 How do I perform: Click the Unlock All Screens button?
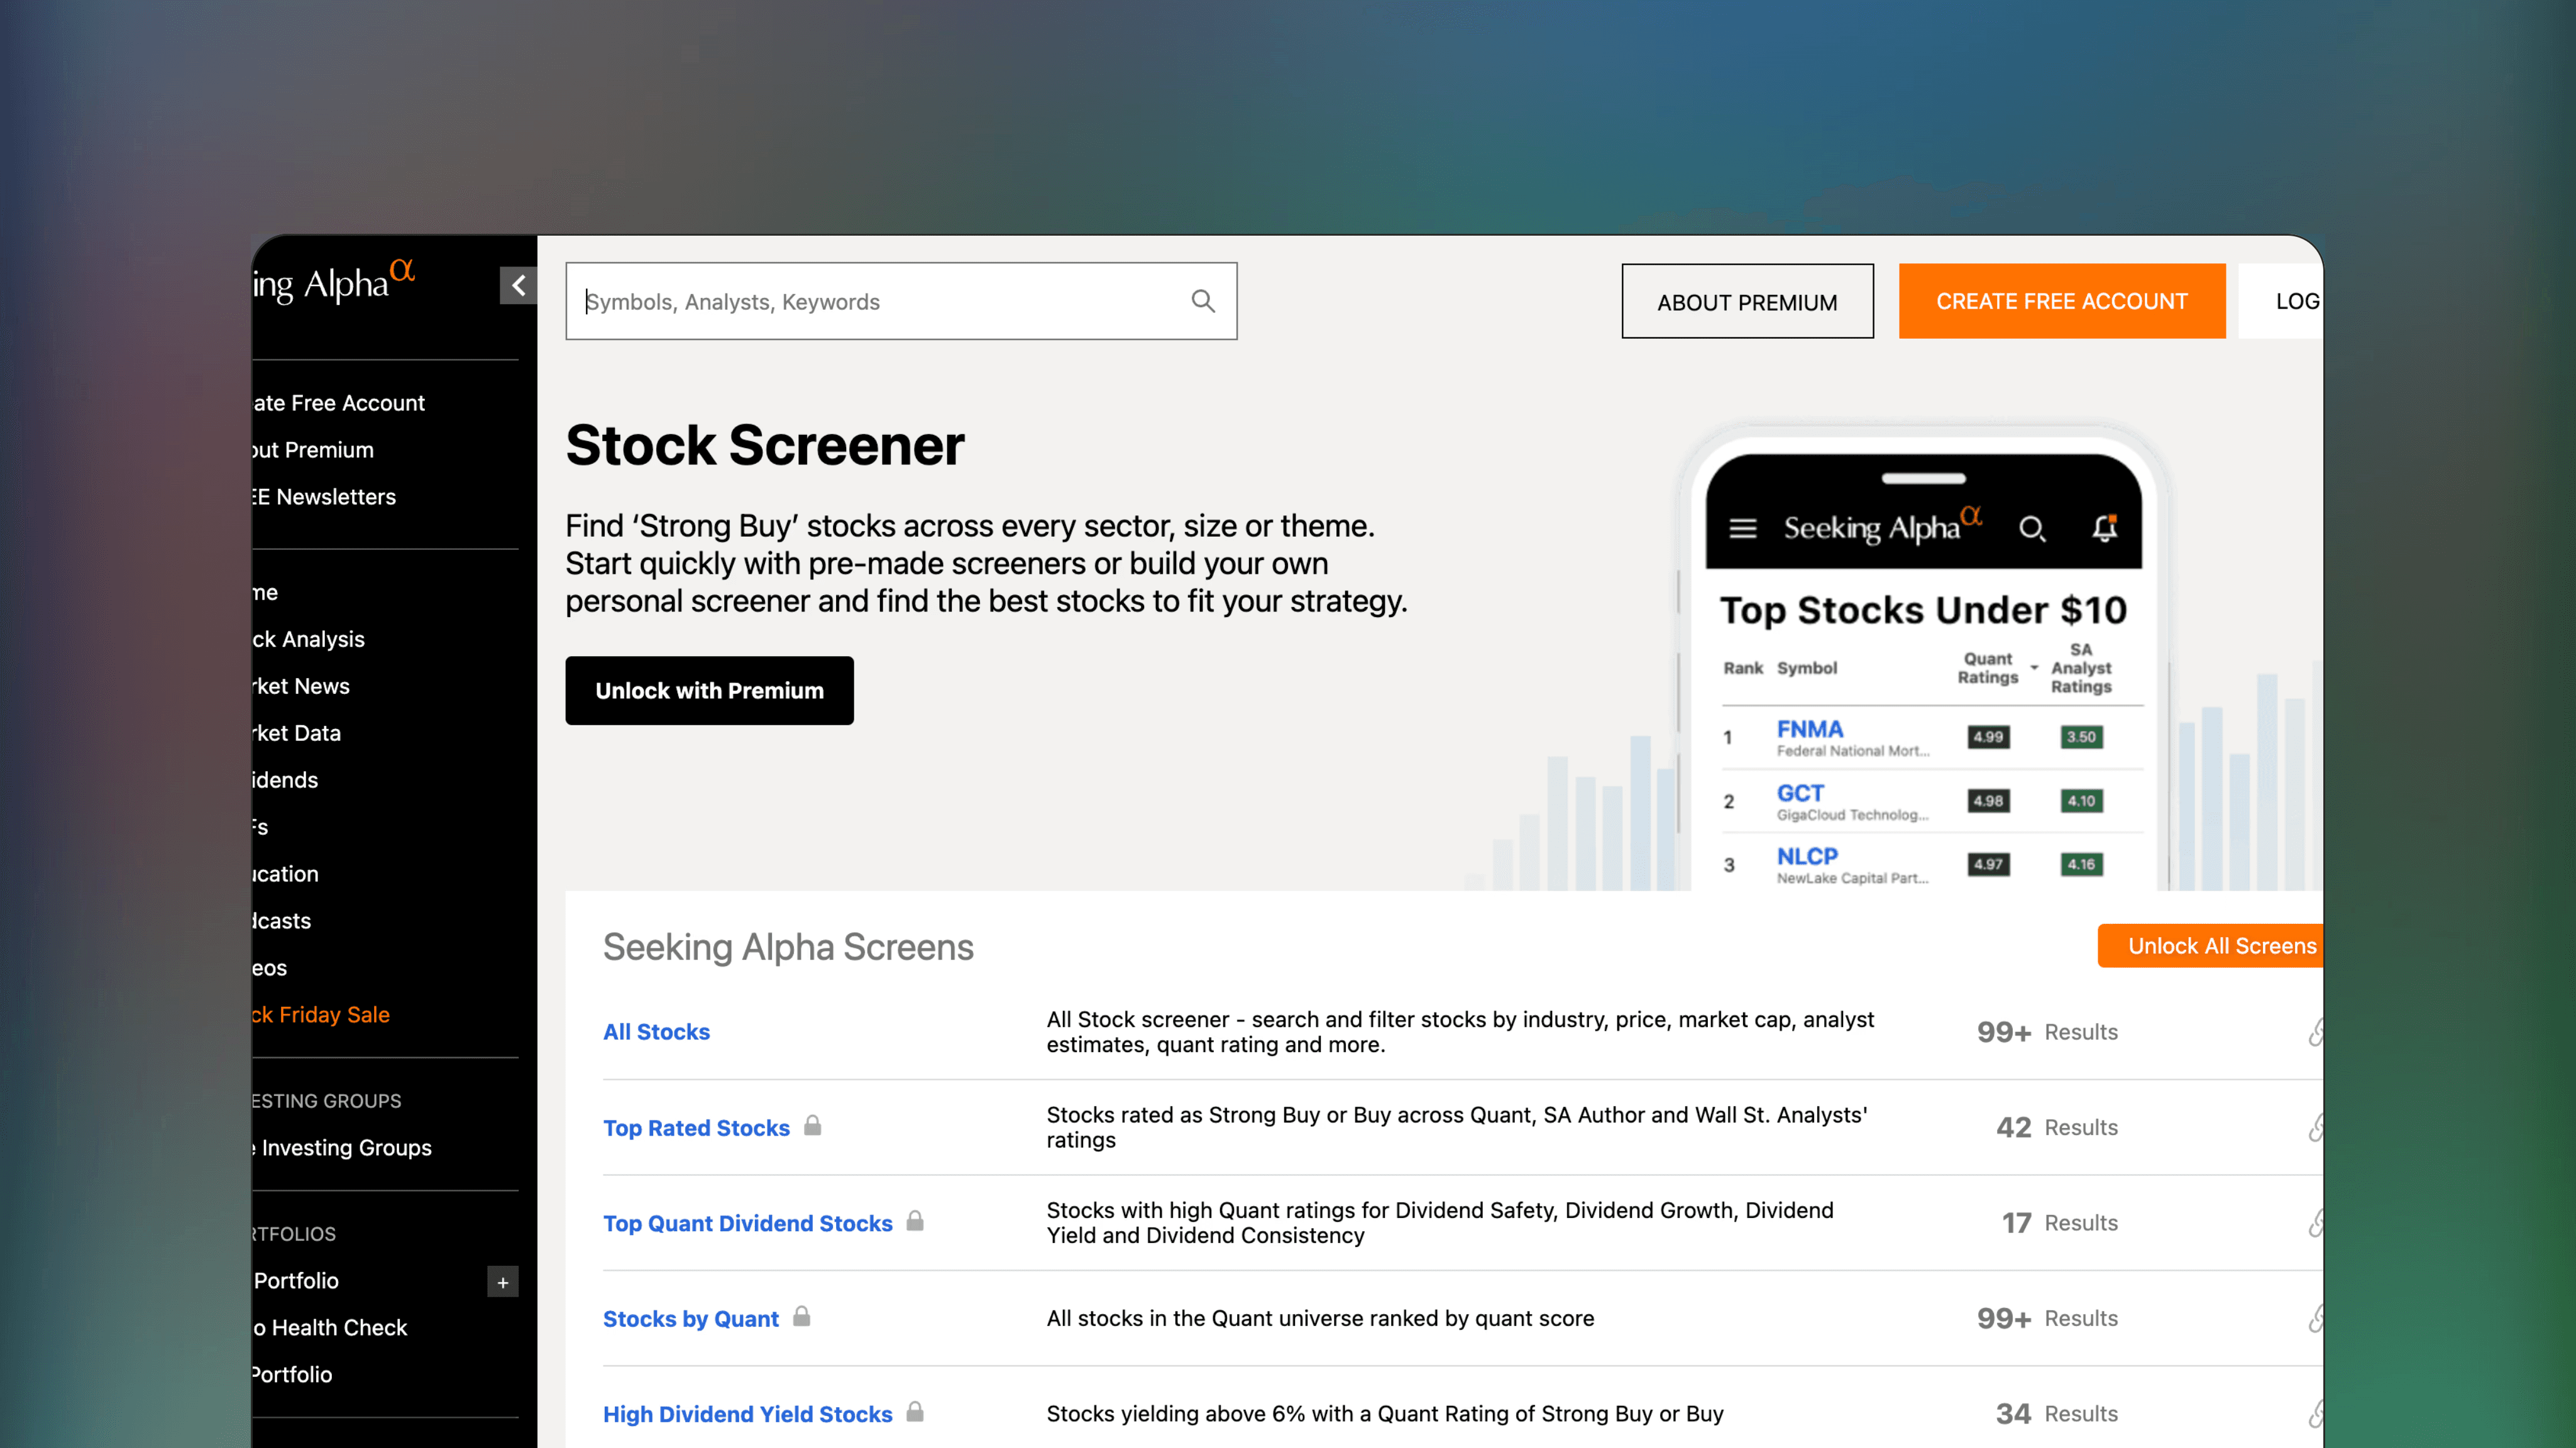(x=2210, y=945)
